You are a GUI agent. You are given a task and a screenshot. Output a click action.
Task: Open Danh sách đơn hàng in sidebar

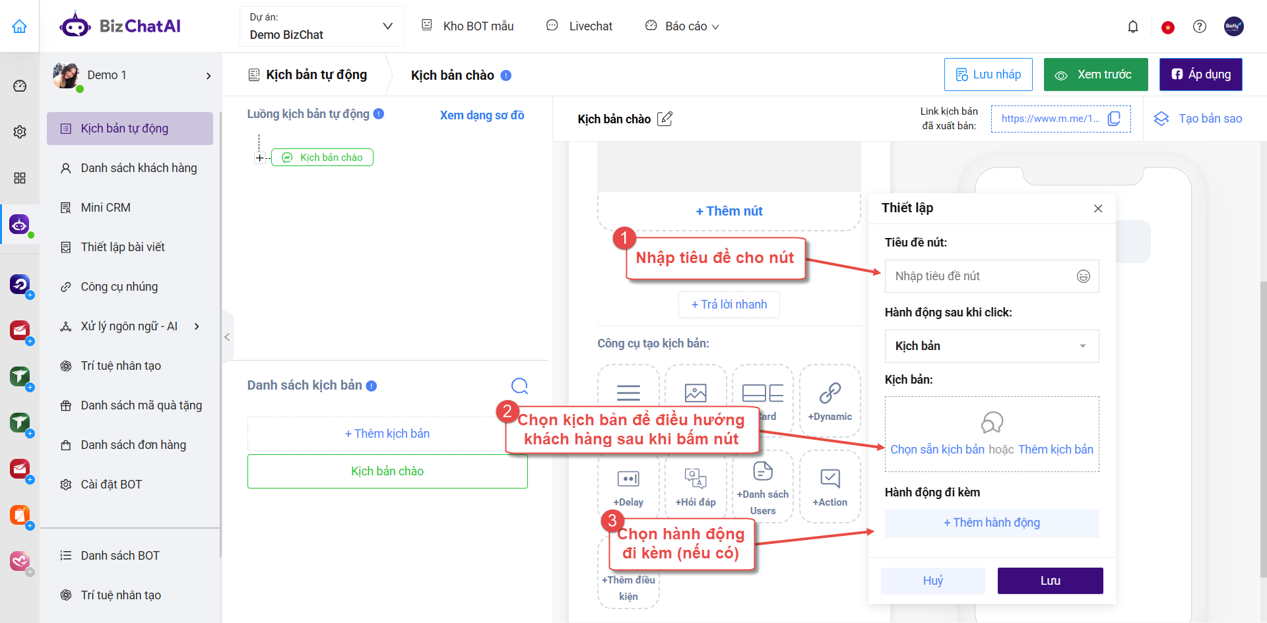click(130, 445)
